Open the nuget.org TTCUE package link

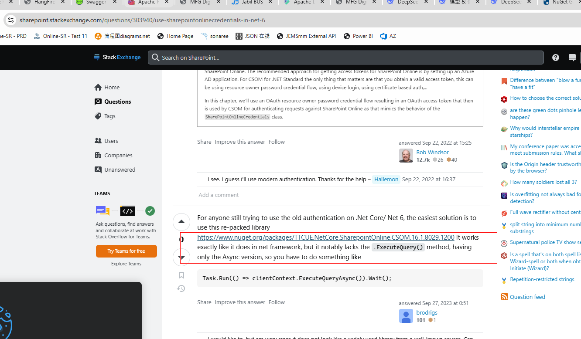point(326,237)
